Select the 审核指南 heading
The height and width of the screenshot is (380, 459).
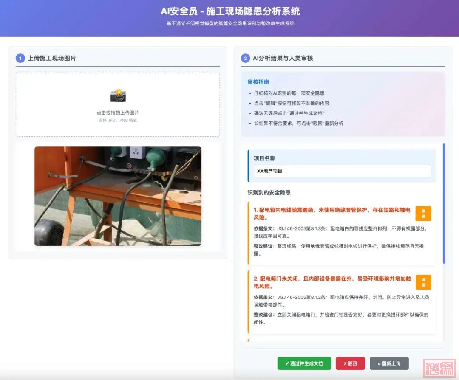coord(258,82)
